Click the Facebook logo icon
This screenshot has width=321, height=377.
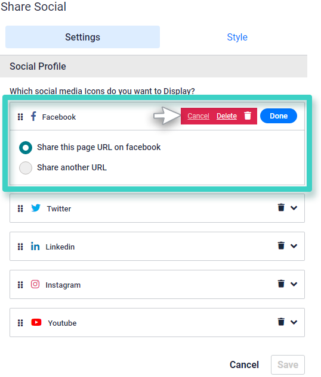pyautogui.click(x=33, y=116)
